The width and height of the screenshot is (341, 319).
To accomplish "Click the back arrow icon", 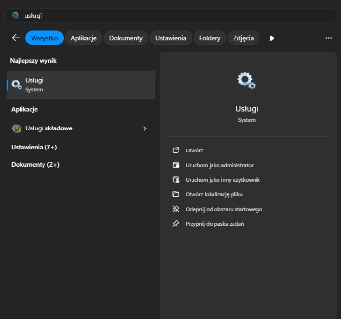I will pyautogui.click(x=16, y=38).
